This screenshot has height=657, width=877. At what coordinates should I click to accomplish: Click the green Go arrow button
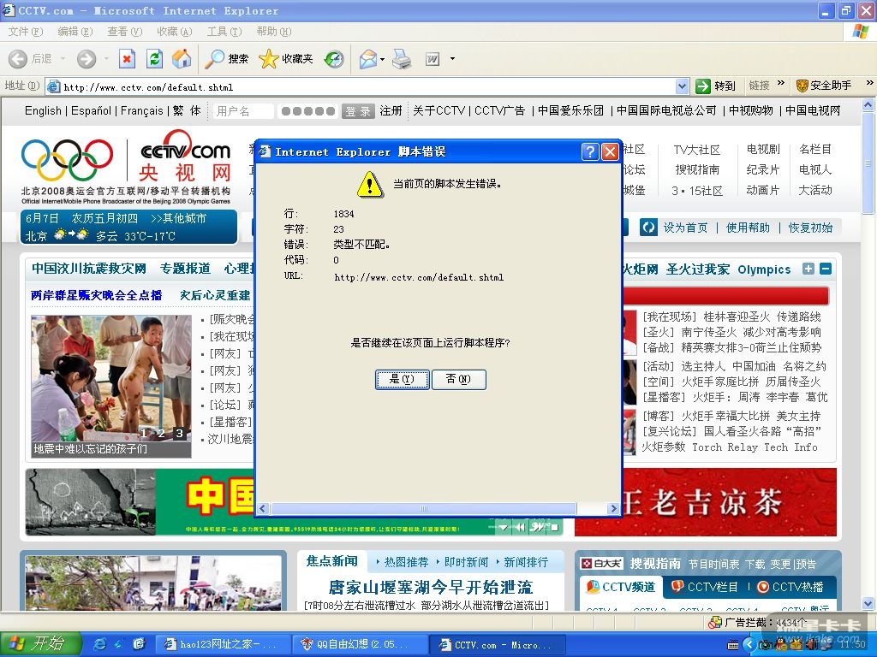tap(702, 86)
